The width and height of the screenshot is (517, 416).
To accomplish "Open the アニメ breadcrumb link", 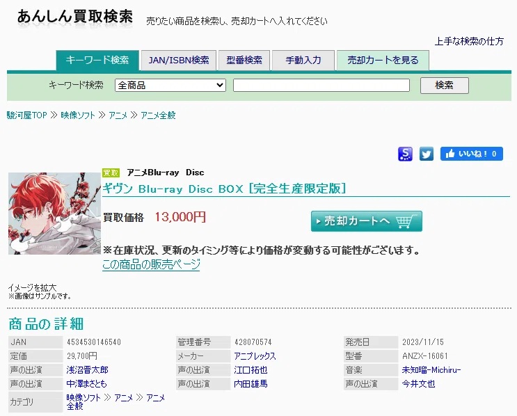I will click(x=118, y=115).
